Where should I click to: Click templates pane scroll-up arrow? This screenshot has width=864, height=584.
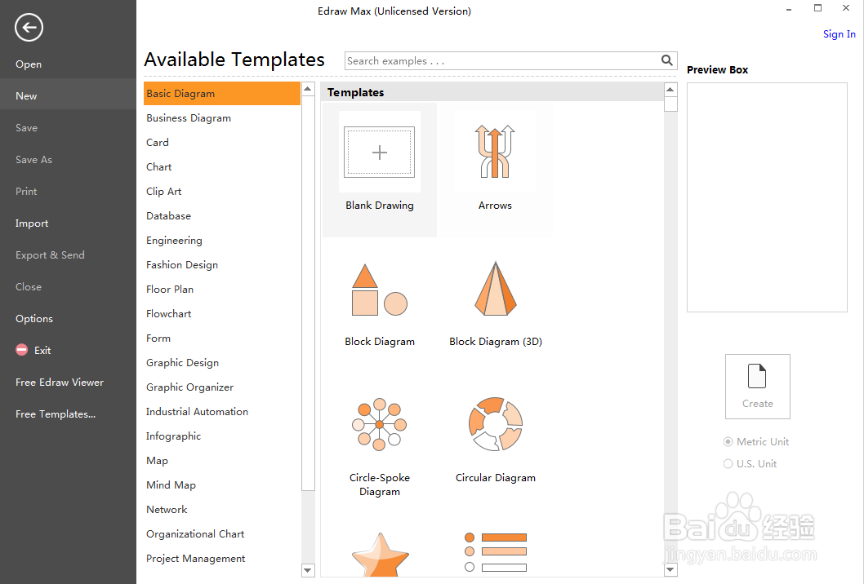[670, 89]
